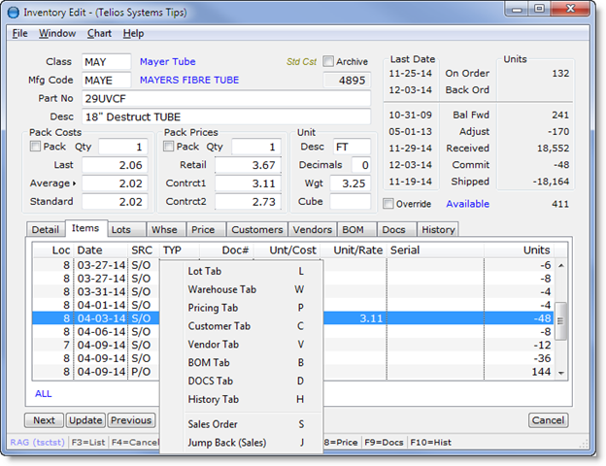Pick Jump Back (Sales) menu entry
Image resolution: width=606 pixels, height=466 pixels.
pos(226,443)
